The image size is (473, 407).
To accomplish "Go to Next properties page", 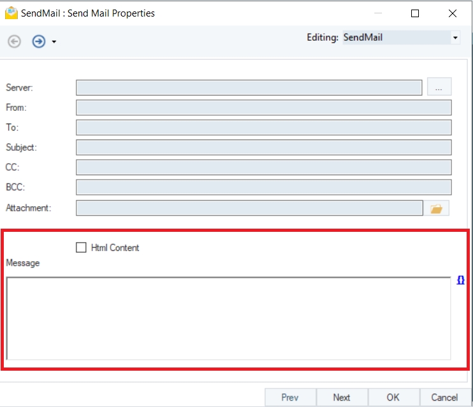I will [x=342, y=397].
